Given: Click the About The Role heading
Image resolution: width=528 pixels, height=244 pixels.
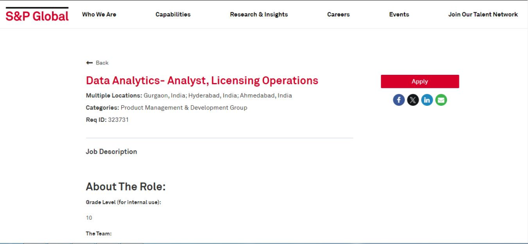Looking at the screenshot, I should 126,186.
